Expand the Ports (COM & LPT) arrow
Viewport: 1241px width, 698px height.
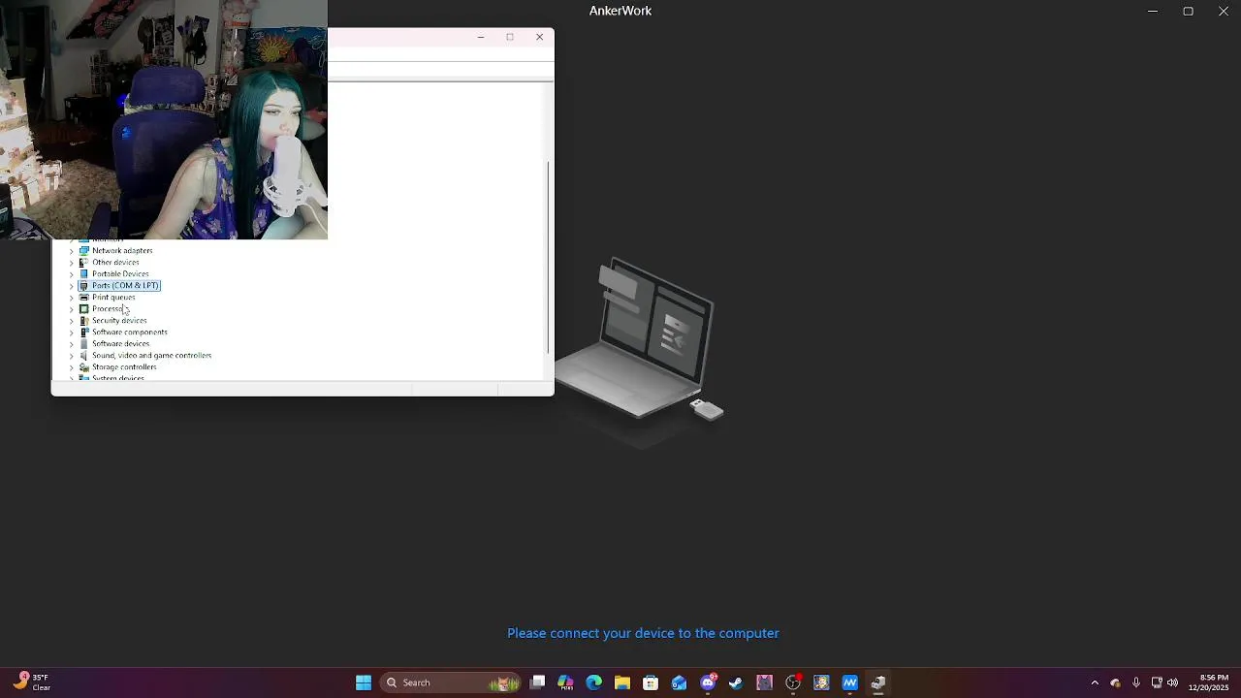[x=71, y=286]
